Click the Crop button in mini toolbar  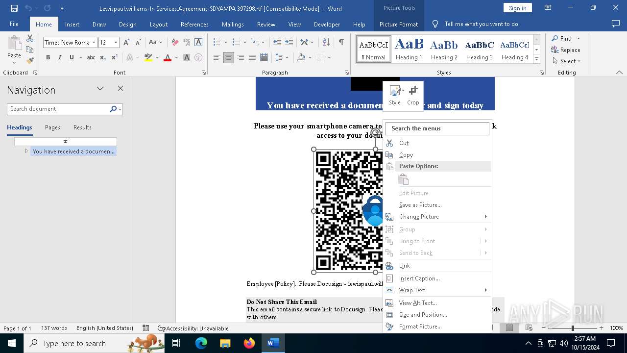point(413,95)
